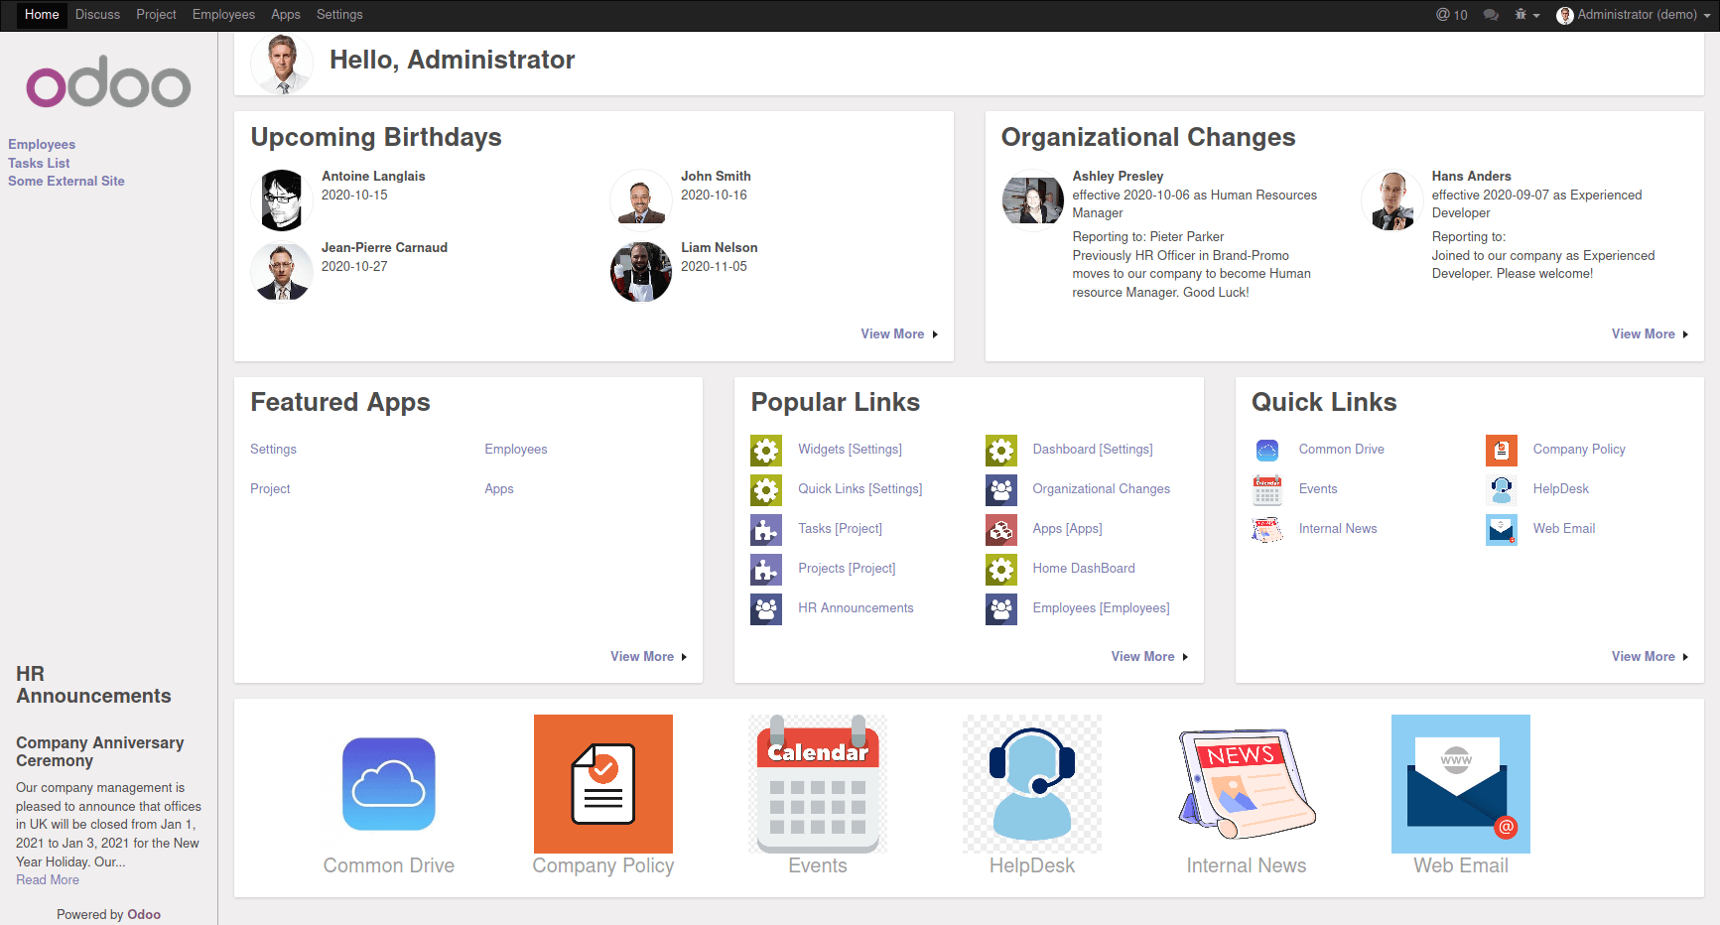Open the Tasks List sidebar link
Viewport: 1720px width, 925px height.
click(x=39, y=163)
